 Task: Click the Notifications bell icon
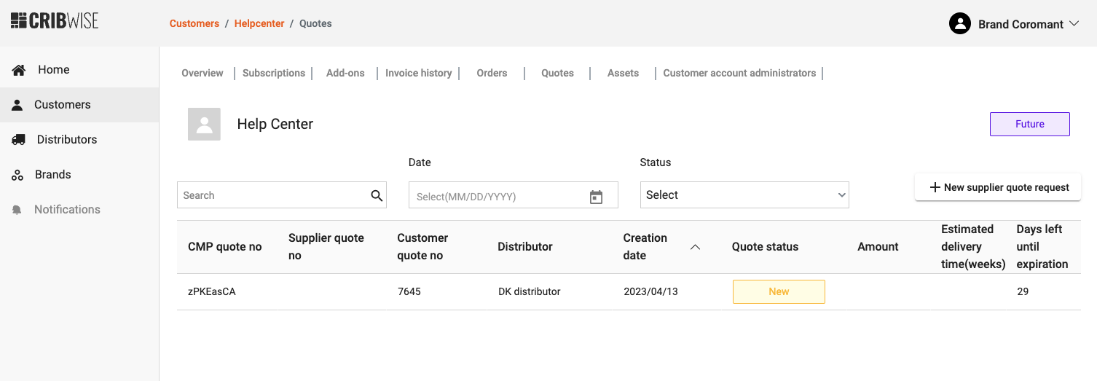17,210
